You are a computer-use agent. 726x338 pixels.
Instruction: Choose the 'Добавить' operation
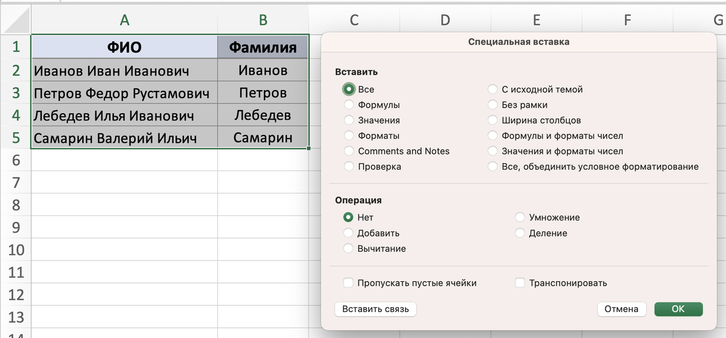pyautogui.click(x=348, y=233)
